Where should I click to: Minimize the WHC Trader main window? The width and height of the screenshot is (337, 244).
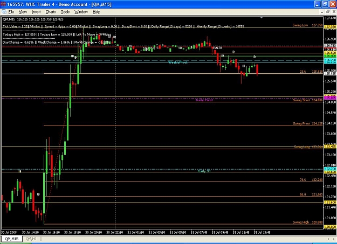click(x=318, y=4)
